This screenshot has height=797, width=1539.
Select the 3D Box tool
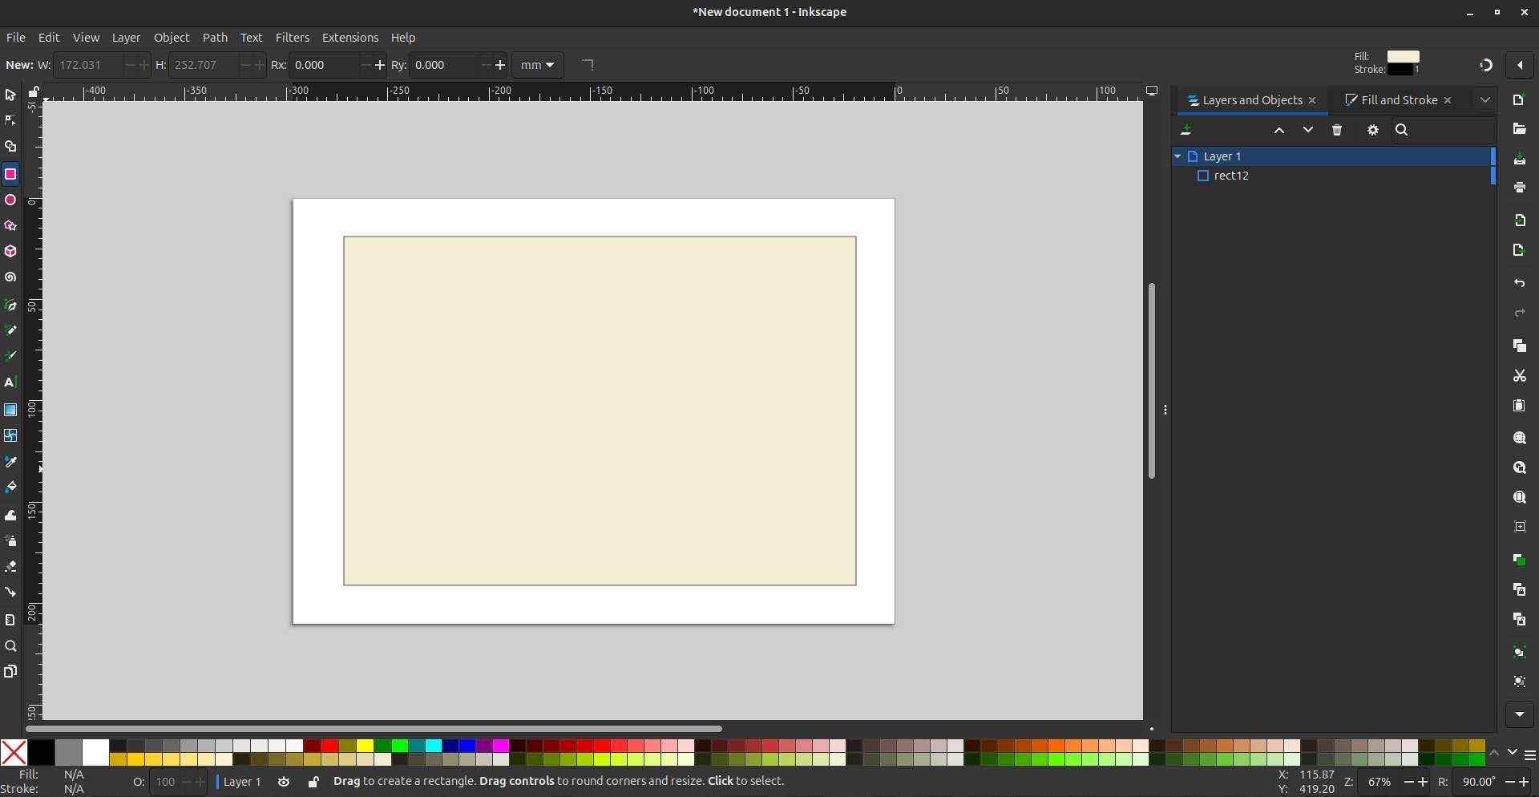coord(10,252)
